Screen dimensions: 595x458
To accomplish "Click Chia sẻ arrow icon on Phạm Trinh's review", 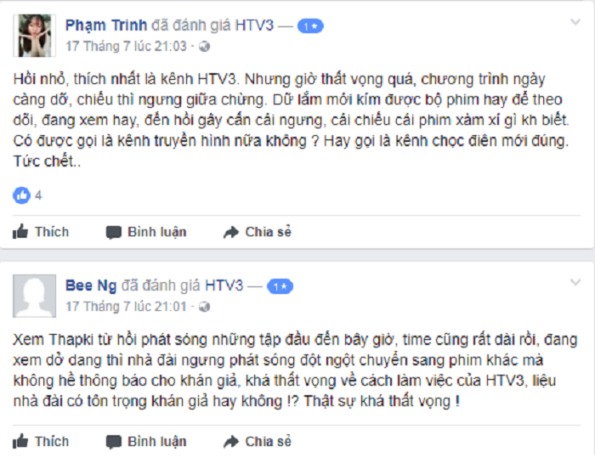I will [x=230, y=232].
